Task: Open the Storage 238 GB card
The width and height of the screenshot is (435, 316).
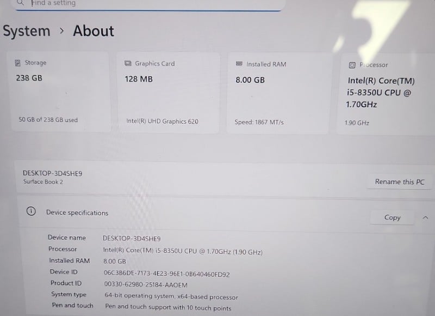Action: pos(60,91)
